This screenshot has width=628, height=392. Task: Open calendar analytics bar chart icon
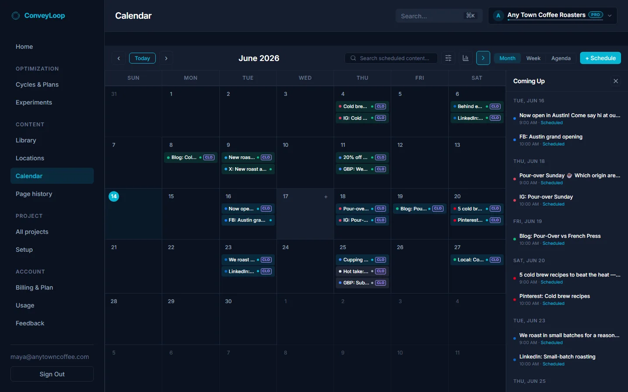coord(466,58)
